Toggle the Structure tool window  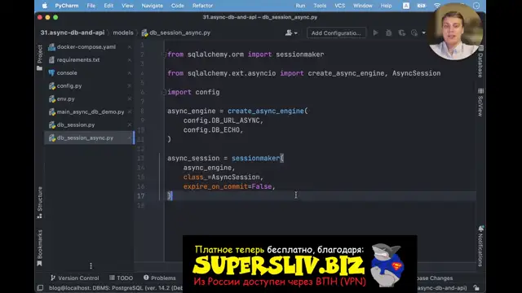coord(40,203)
